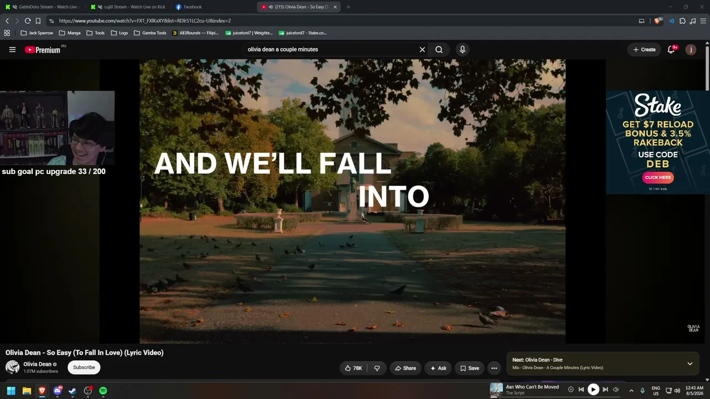Start voice search with the microphone

pos(463,49)
